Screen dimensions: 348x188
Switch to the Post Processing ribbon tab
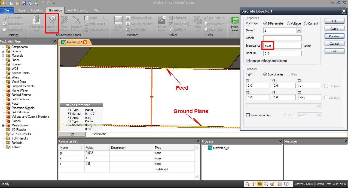pyautogui.click(x=78, y=10)
